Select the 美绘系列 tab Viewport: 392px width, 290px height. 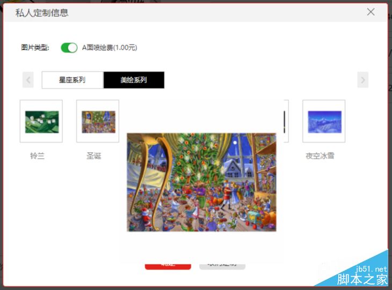[134, 80]
